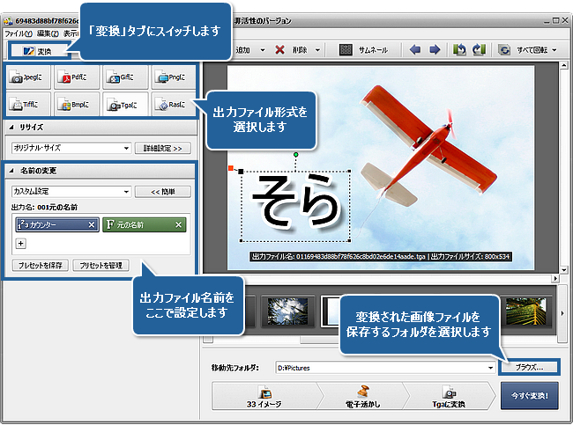
Task: Open the 追加 dropdown arrow
Action: pyautogui.click(x=263, y=50)
